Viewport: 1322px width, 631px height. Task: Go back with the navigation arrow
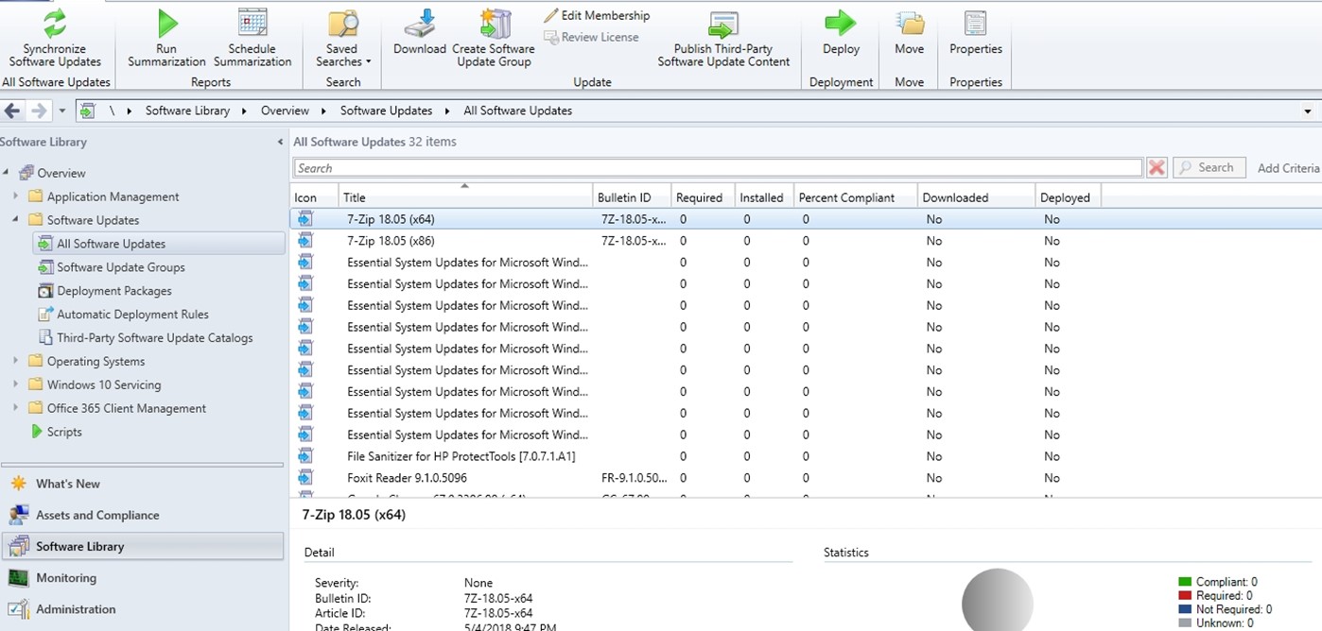(x=12, y=111)
